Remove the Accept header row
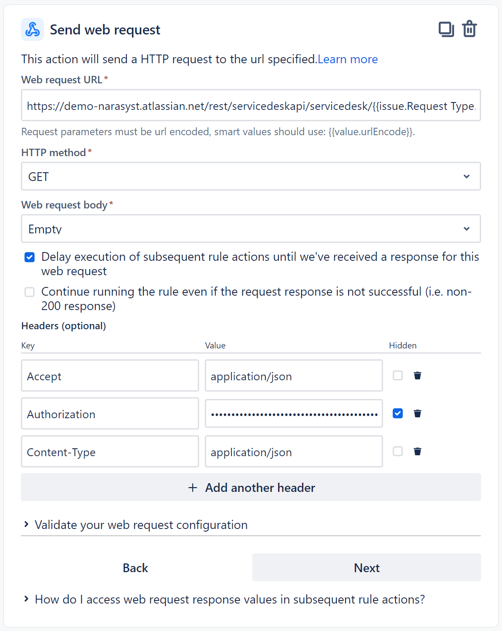This screenshot has height=631, width=502. click(x=417, y=375)
